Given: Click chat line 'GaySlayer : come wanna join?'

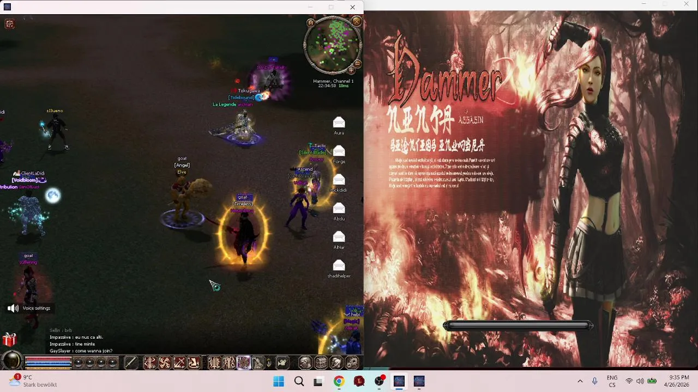Looking at the screenshot, I should click(x=81, y=351).
